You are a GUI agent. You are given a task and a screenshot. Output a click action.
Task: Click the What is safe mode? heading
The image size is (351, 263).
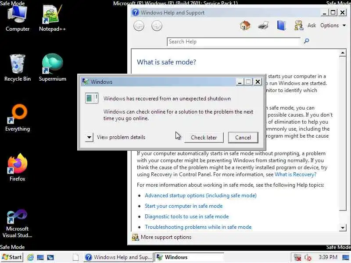click(x=166, y=62)
